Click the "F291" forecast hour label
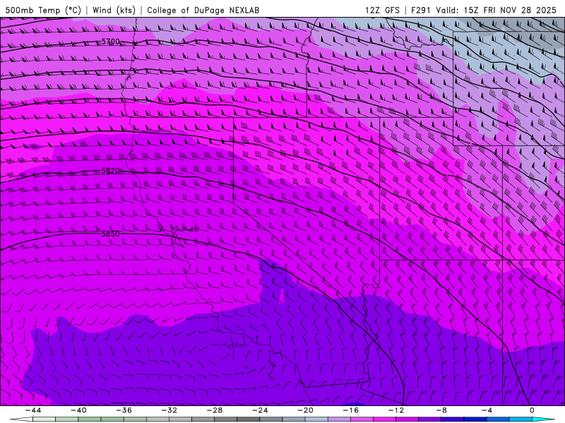Viewport: 565px width, 423px height. pyautogui.click(x=420, y=10)
